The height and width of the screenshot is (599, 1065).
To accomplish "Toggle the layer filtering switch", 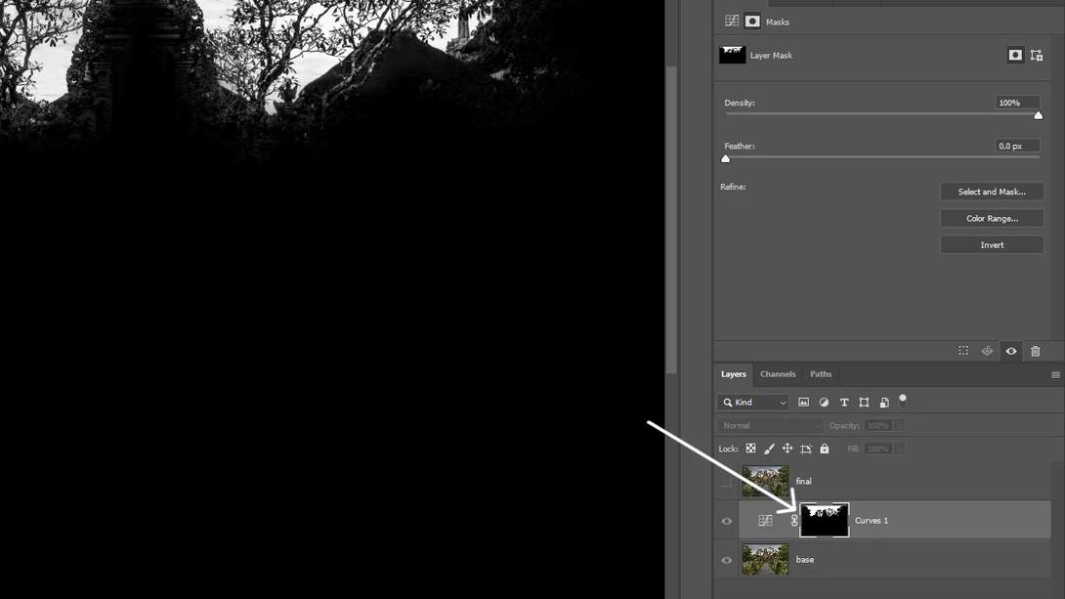I will tap(903, 400).
